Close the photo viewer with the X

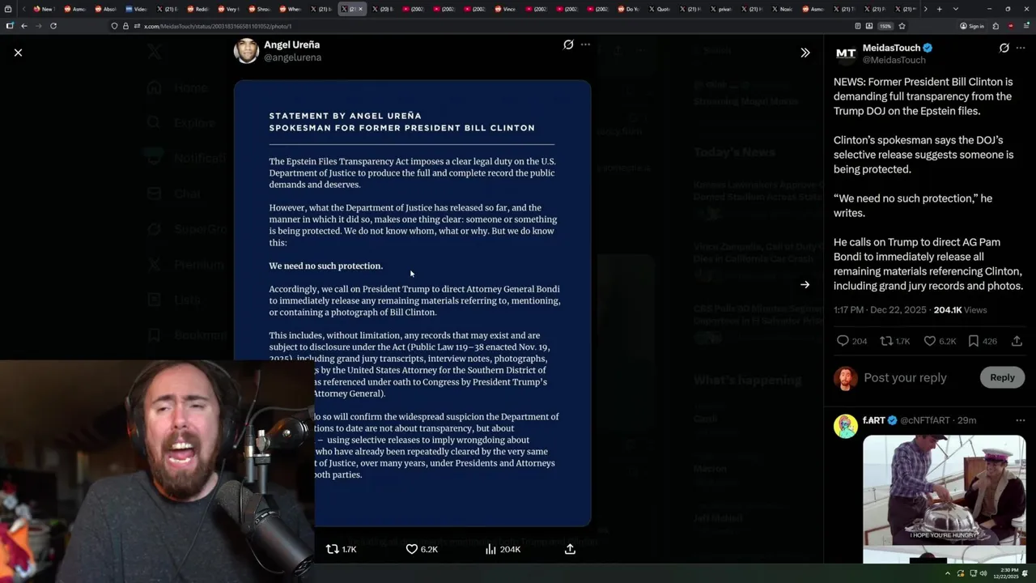(18, 53)
